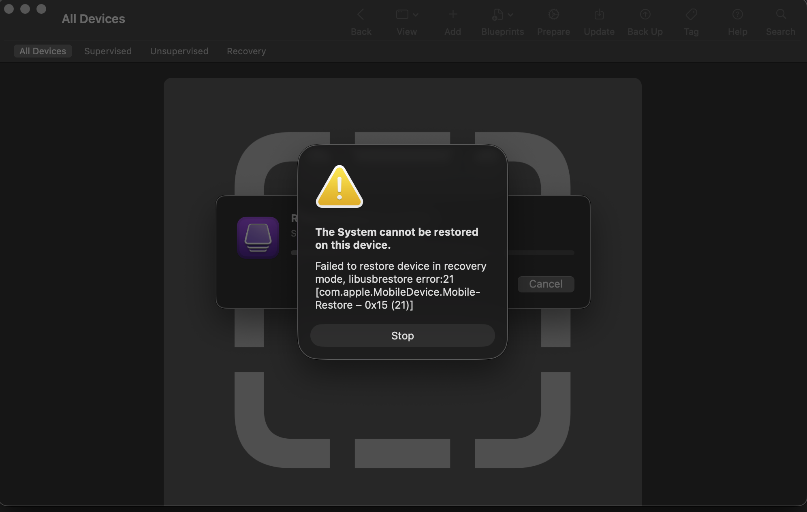807x512 pixels.
Task: Expand the Blueprints dropdown chevron
Action: [510, 15]
